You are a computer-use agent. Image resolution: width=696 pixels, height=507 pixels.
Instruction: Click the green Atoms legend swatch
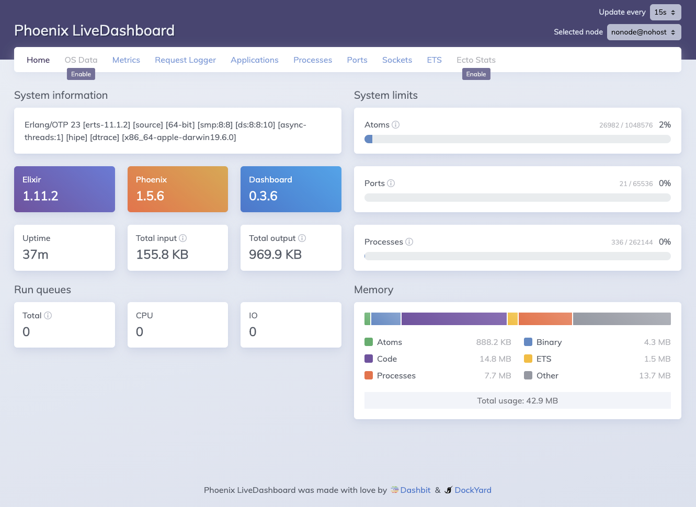click(x=369, y=342)
